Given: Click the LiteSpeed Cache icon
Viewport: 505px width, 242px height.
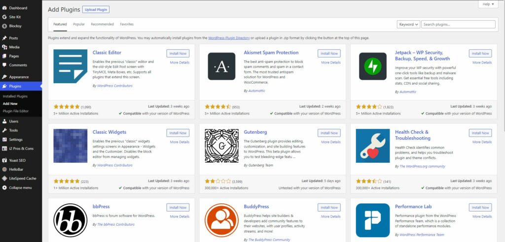Looking at the screenshot, I should pyautogui.click(x=4, y=179).
